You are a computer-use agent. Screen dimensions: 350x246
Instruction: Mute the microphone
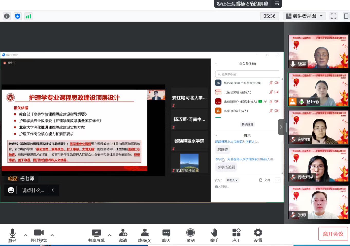tap(12, 235)
